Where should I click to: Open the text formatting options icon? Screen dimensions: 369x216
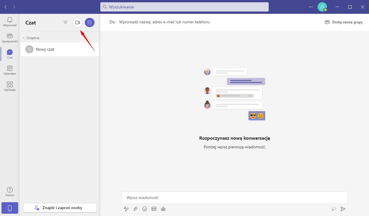click(126, 209)
